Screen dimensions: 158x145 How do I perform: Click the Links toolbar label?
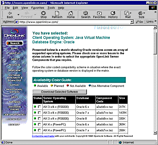150,22
